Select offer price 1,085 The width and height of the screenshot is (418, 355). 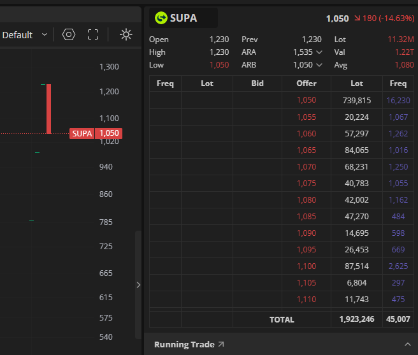pyautogui.click(x=306, y=216)
